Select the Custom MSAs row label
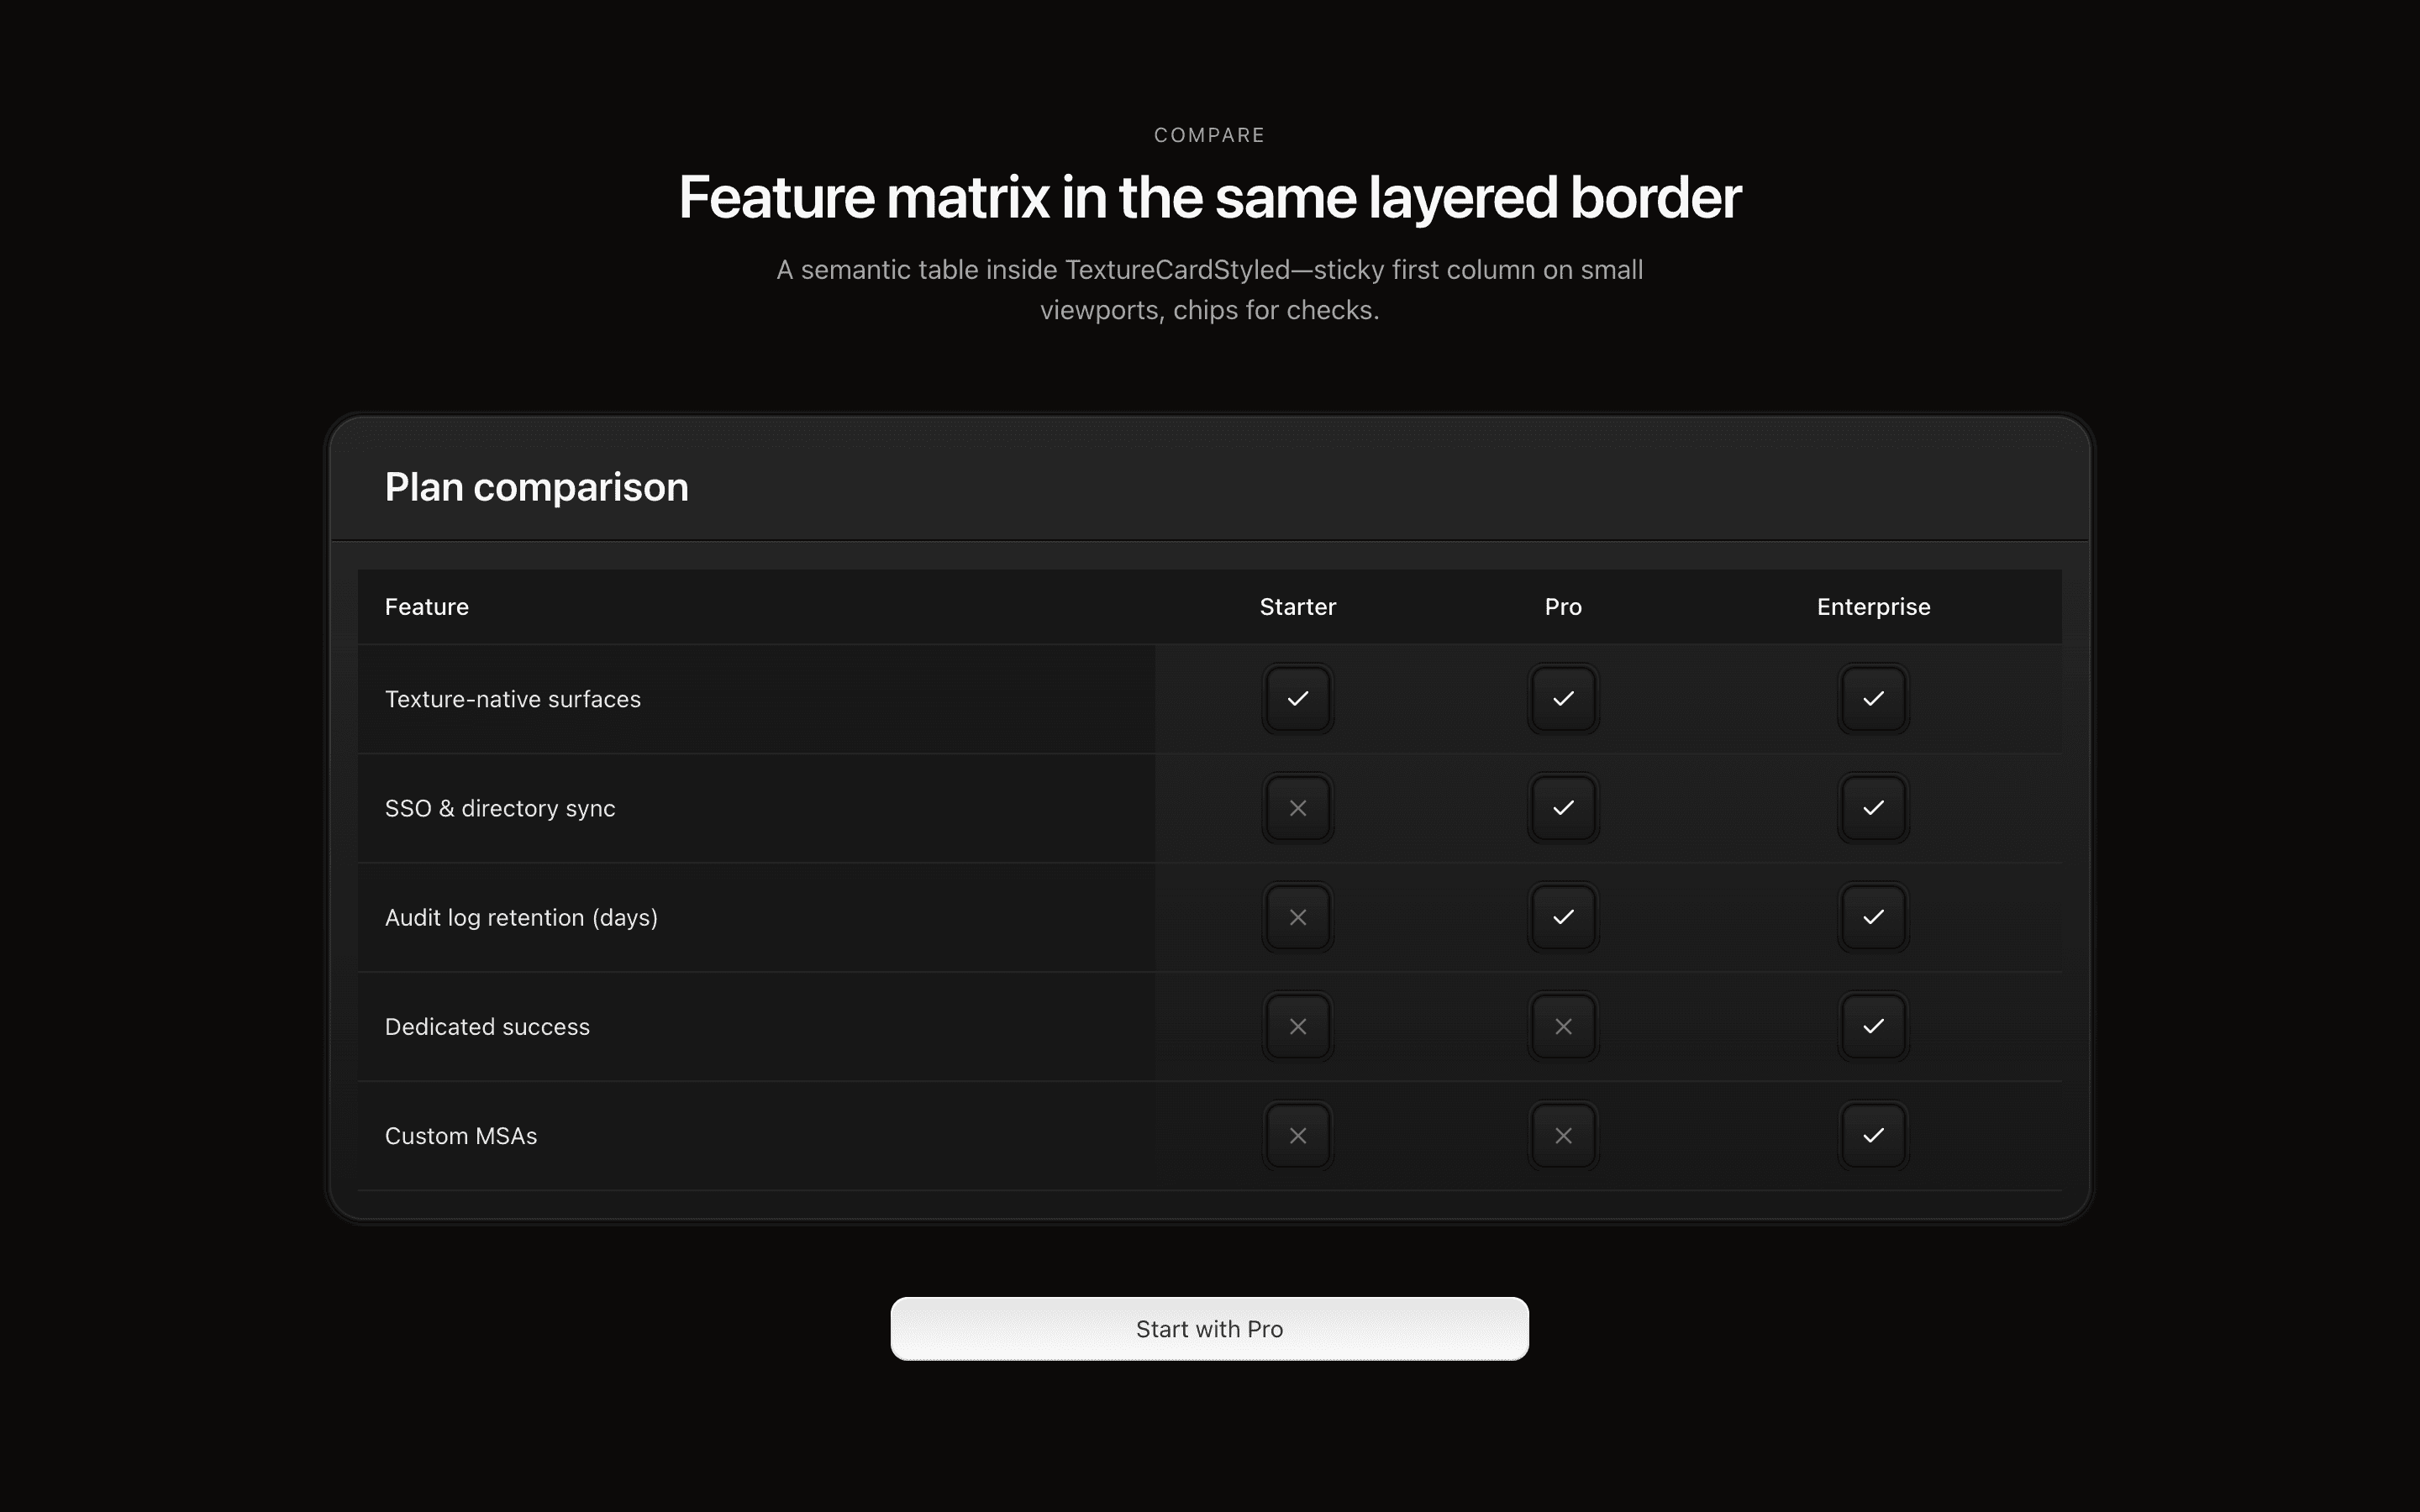Screen dimensions: 2420x1512 (461, 1135)
